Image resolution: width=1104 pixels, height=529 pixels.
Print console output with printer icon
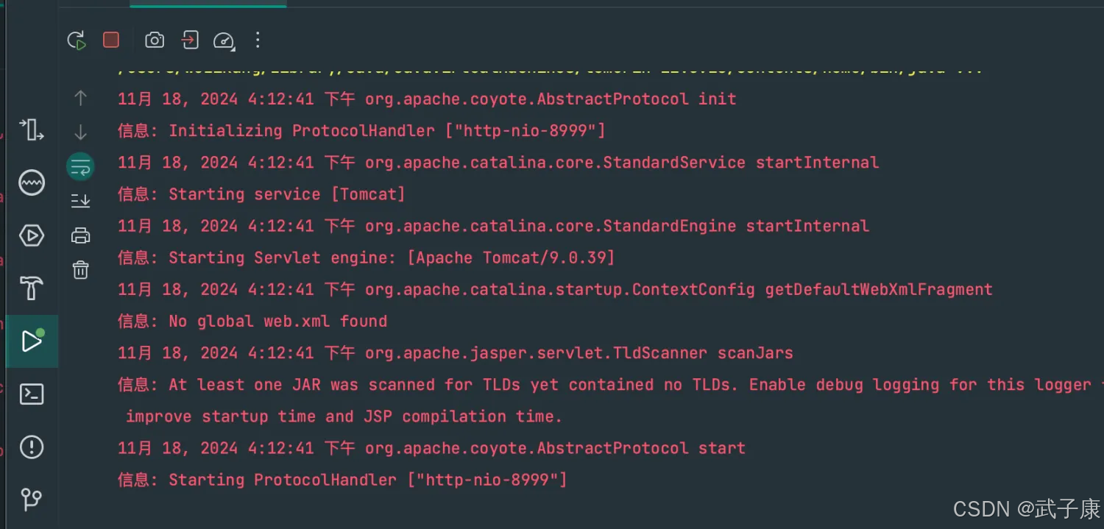(81, 235)
